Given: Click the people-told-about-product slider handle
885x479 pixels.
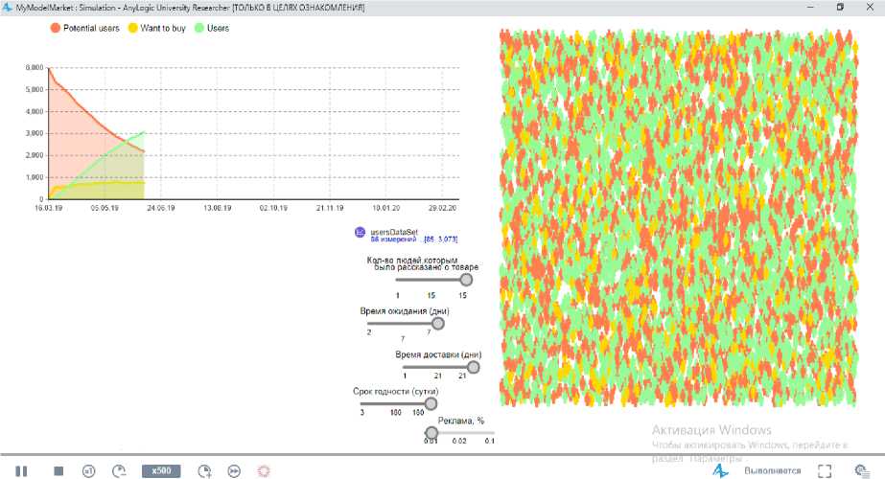Looking at the screenshot, I should pyautogui.click(x=467, y=280).
